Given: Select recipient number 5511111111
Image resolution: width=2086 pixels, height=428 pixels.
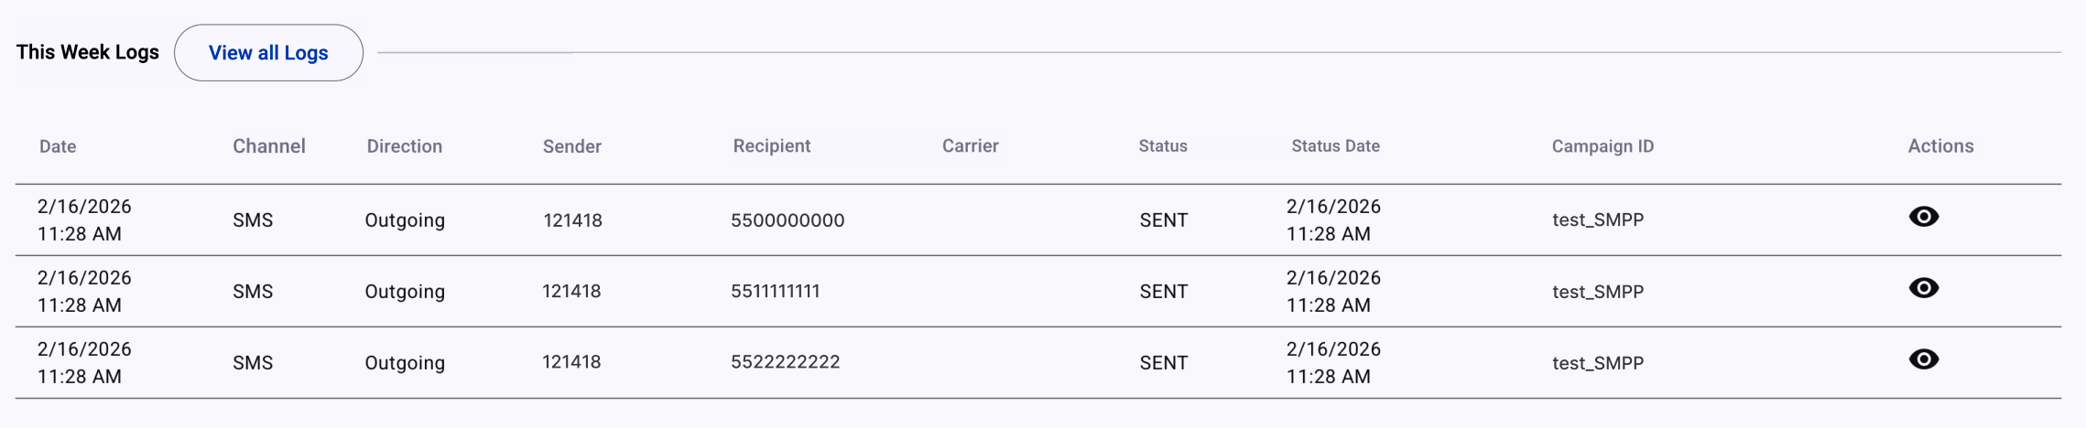Looking at the screenshot, I should click(x=776, y=292).
